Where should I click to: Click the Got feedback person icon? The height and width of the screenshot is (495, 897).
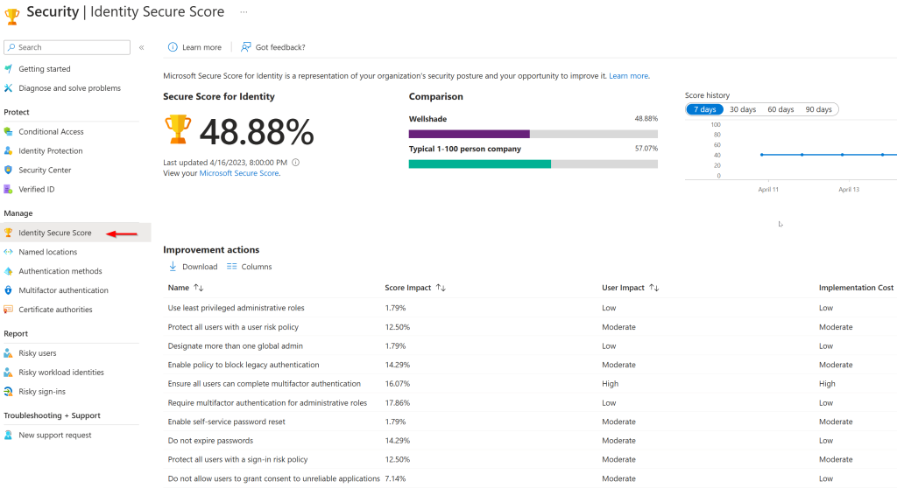(x=245, y=47)
